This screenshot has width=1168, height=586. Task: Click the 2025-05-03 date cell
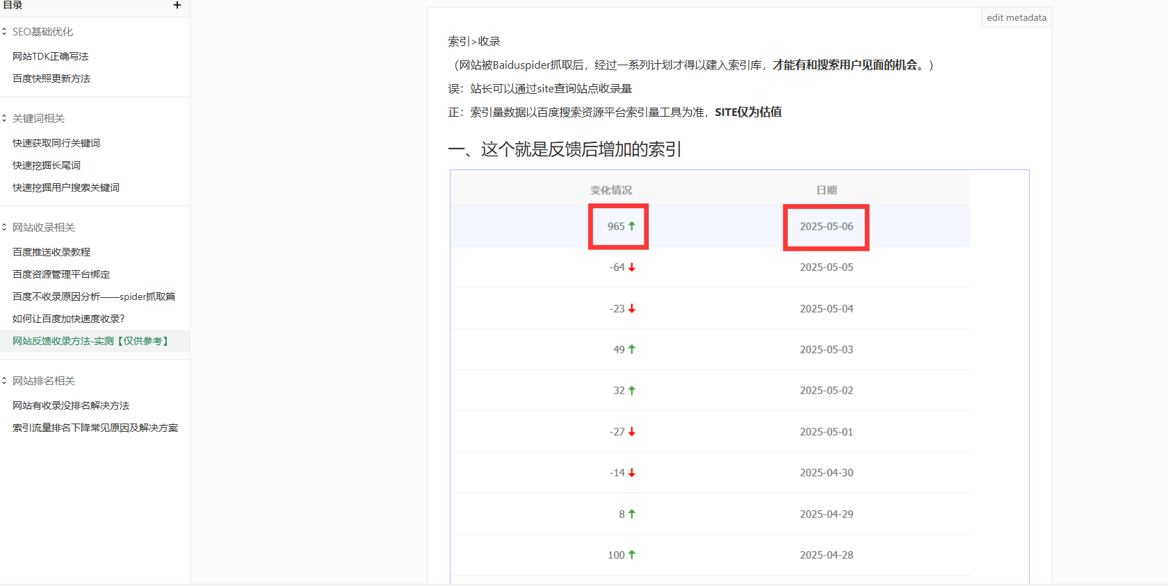(x=827, y=350)
